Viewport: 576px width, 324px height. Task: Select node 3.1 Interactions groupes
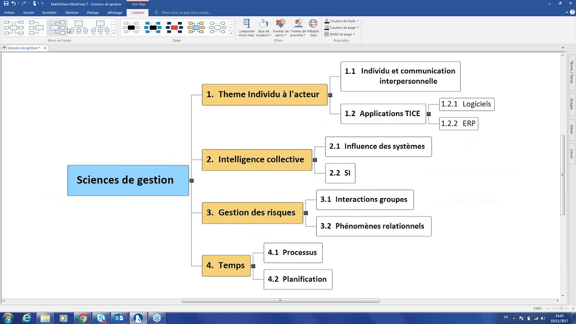pyautogui.click(x=365, y=200)
